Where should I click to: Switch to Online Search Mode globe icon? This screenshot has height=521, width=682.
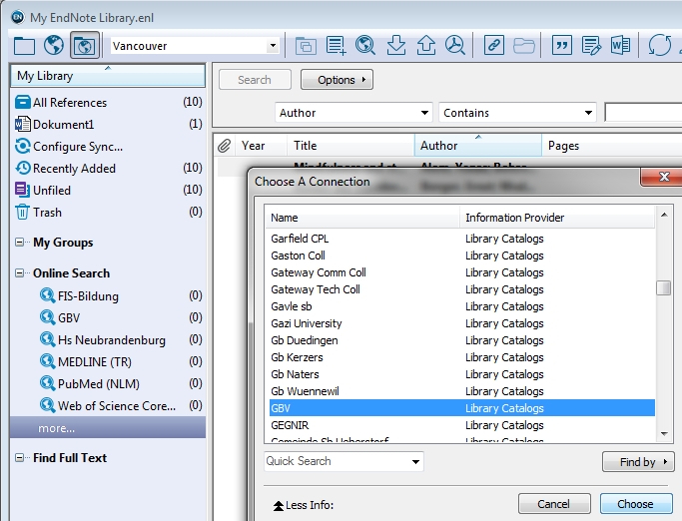[54, 45]
